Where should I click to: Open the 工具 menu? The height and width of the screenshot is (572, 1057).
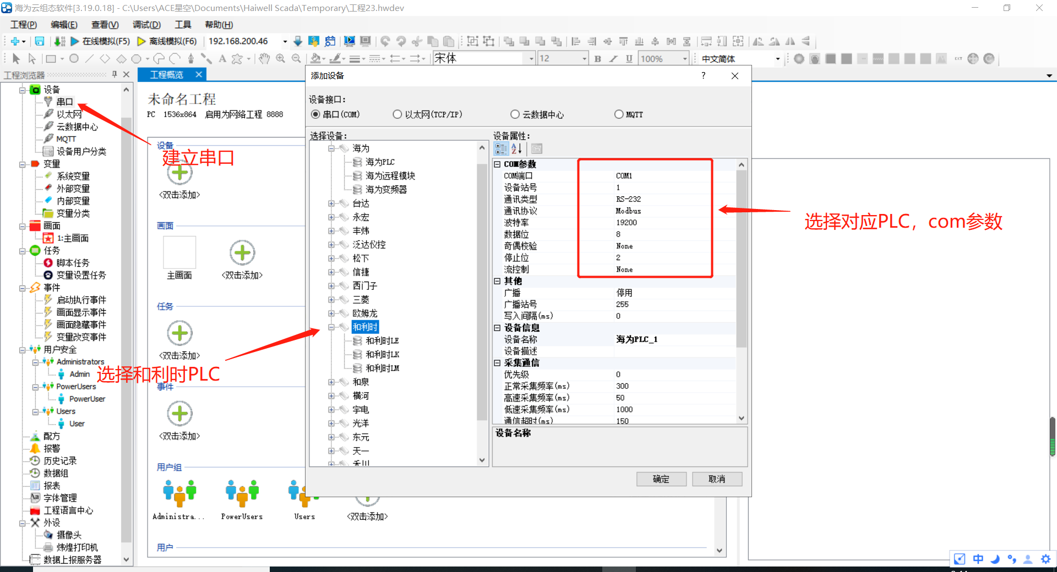click(183, 25)
